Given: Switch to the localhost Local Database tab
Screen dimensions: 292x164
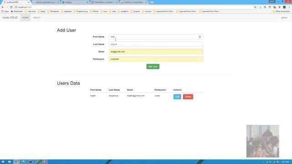Looking at the screenshot, I should pyautogui.click(x=134, y=2).
